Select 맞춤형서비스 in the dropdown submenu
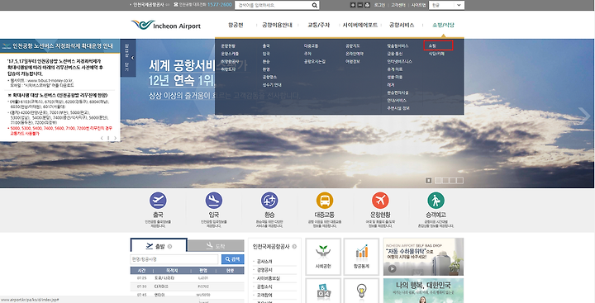This screenshot has width=595, height=303. coord(397,45)
